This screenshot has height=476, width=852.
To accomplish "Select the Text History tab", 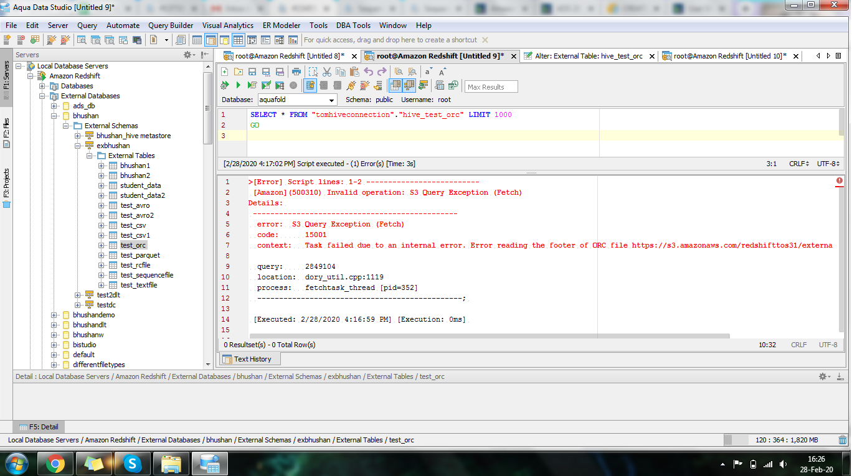I will point(249,359).
